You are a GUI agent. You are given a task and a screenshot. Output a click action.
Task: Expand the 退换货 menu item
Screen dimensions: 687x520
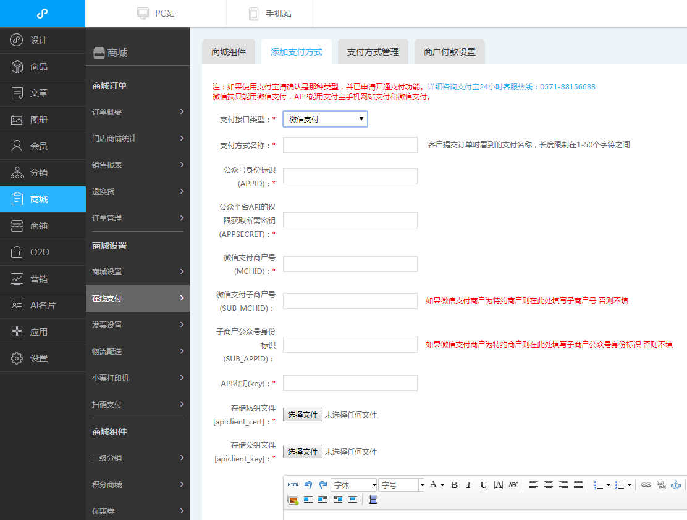[x=138, y=192]
